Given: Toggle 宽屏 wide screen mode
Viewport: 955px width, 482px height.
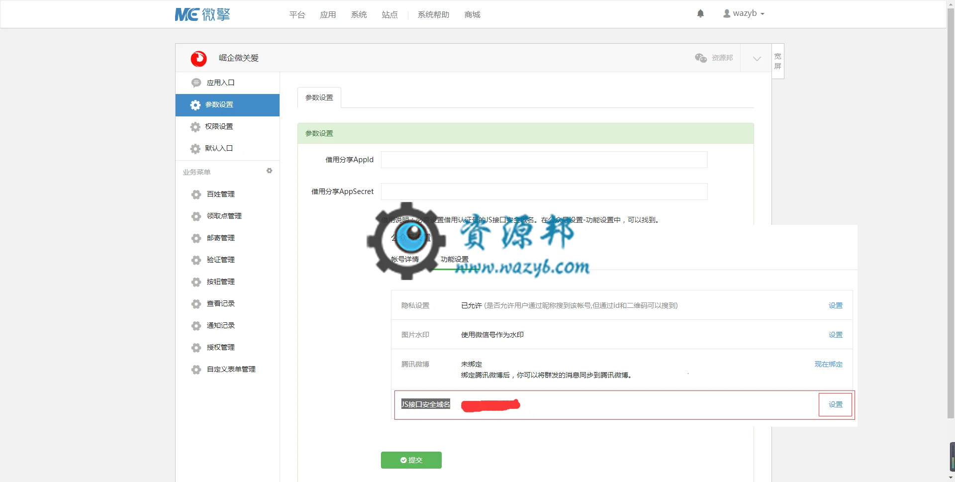Looking at the screenshot, I should (778, 61).
